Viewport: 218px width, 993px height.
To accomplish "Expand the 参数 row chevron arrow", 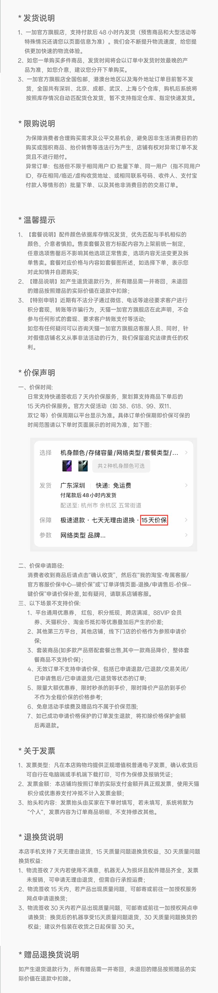I will [x=186, y=535].
